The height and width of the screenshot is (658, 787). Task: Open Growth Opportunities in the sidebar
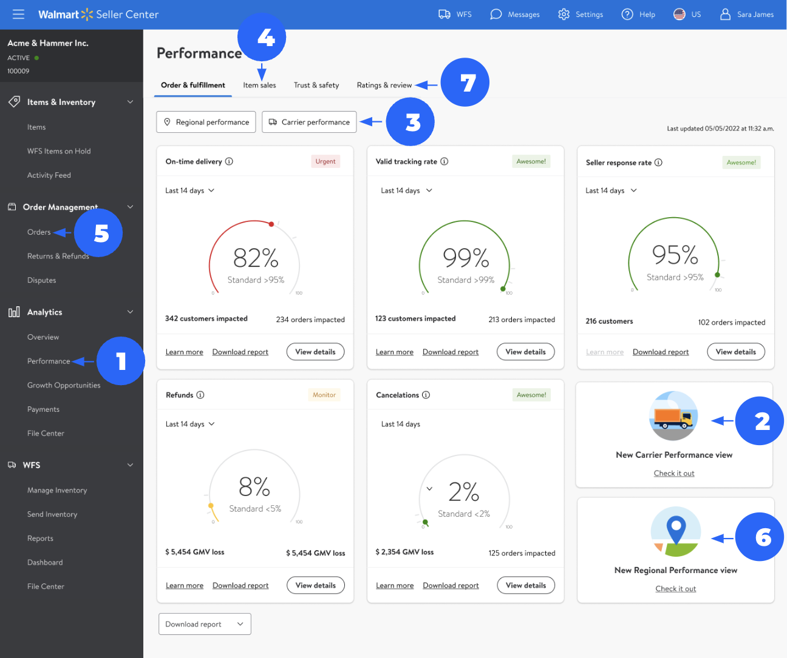click(64, 385)
